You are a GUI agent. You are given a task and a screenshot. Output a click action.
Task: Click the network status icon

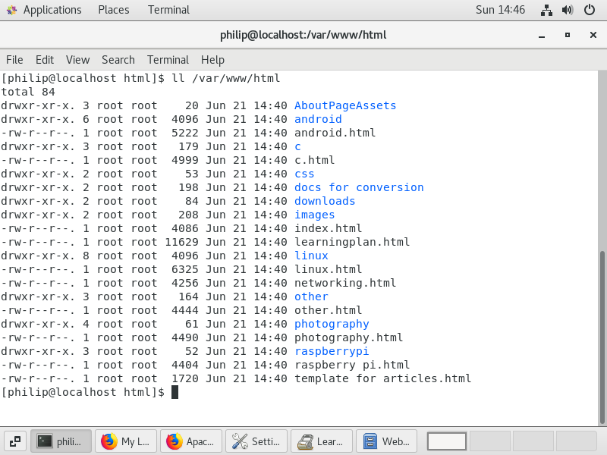[546, 10]
